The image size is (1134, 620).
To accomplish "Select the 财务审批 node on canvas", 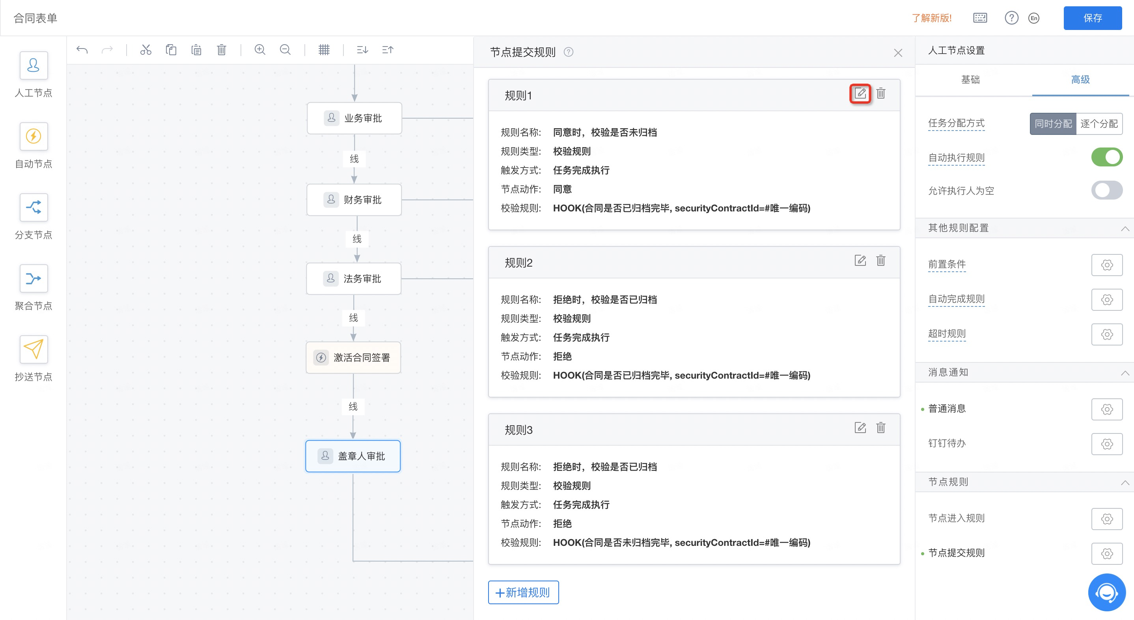I will [354, 200].
